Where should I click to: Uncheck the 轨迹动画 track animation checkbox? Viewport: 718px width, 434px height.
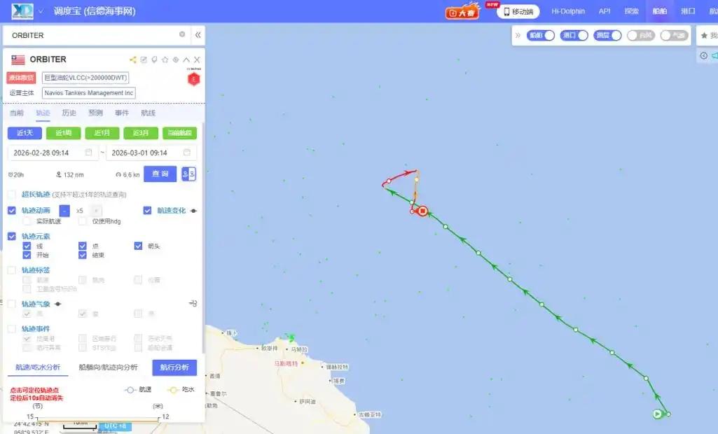pos(12,211)
